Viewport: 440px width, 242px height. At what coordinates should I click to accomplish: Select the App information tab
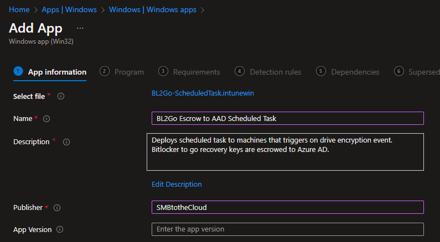click(57, 72)
